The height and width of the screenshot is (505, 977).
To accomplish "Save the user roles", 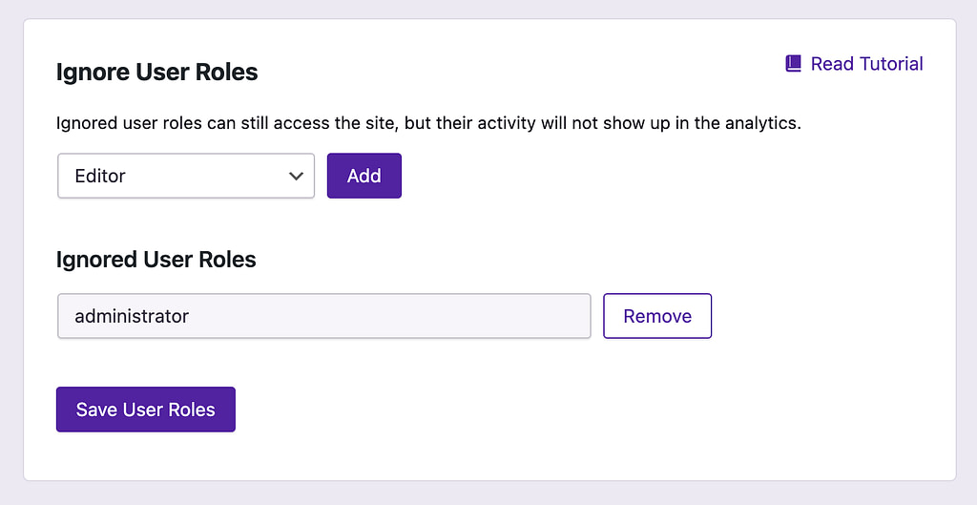I will (146, 410).
